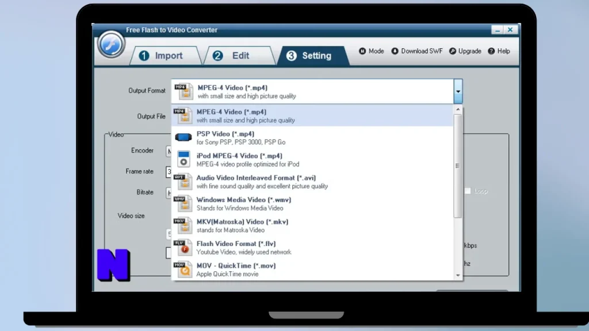Screen dimensions: 589x331
Task: Click the Upgrade icon
Action: (453, 51)
